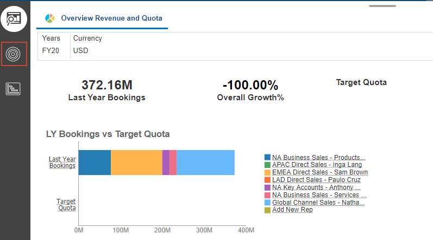Switch to Overview Revenue and Quota tab
433x240 pixels.
click(x=111, y=18)
